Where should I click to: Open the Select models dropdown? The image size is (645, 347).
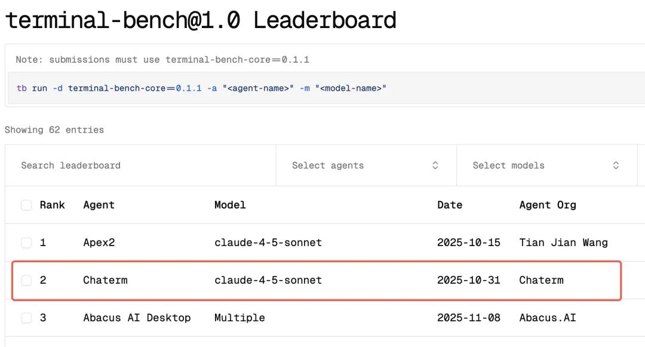(546, 165)
